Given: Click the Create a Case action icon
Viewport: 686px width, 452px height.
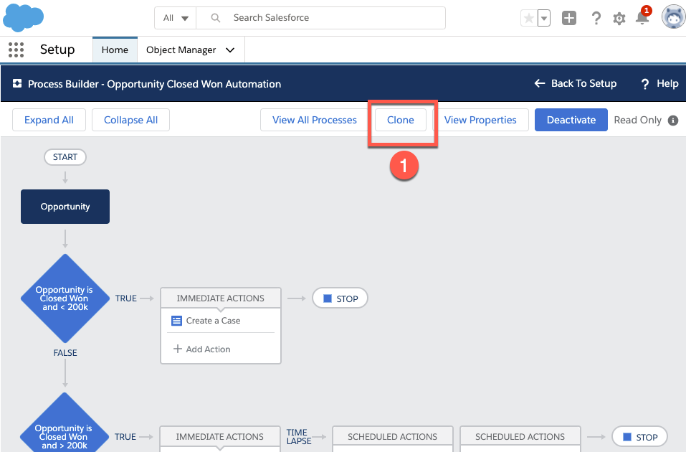Looking at the screenshot, I should pos(176,321).
